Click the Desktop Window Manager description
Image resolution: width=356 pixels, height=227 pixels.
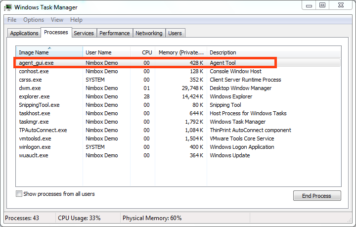point(240,88)
